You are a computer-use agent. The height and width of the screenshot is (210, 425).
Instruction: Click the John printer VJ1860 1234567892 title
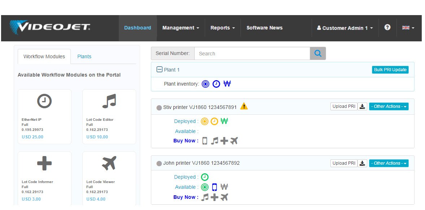click(201, 163)
